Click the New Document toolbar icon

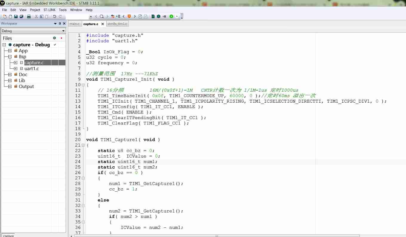pyautogui.click(x=4, y=16)
